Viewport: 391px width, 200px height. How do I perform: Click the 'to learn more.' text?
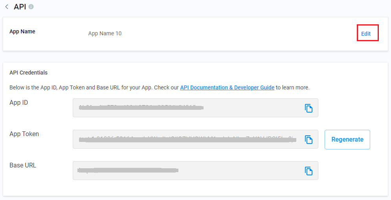(x=293, y=87)
